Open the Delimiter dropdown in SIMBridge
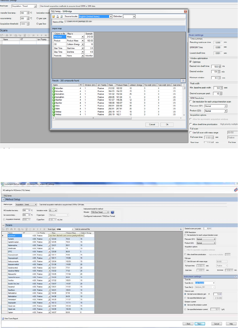Image resolution: width=238 pixels, height=328 pixels. click(x=134, y=17)
